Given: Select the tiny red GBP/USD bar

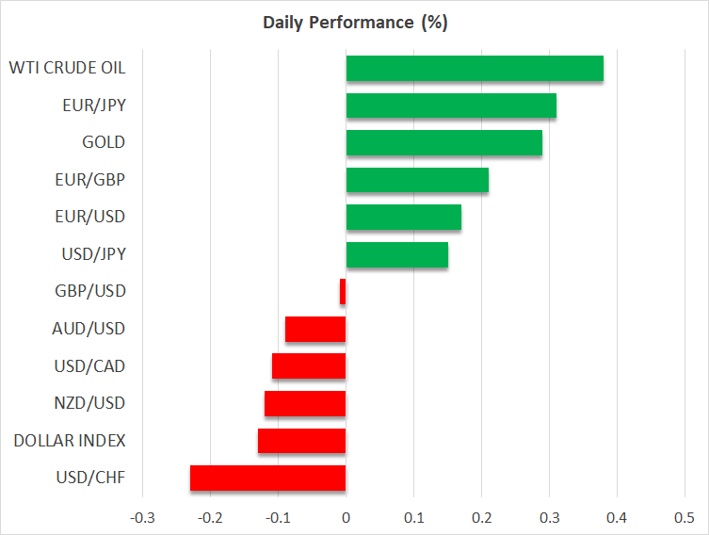Looking at the screenshot, I should [343, 292].
